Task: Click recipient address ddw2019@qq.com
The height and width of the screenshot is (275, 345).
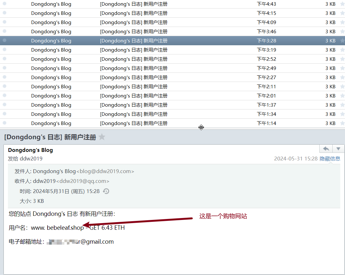Action: (83, 181)
